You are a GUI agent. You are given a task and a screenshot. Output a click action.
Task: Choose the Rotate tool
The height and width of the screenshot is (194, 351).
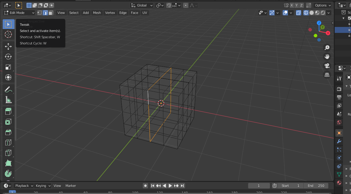click(8, 57)
